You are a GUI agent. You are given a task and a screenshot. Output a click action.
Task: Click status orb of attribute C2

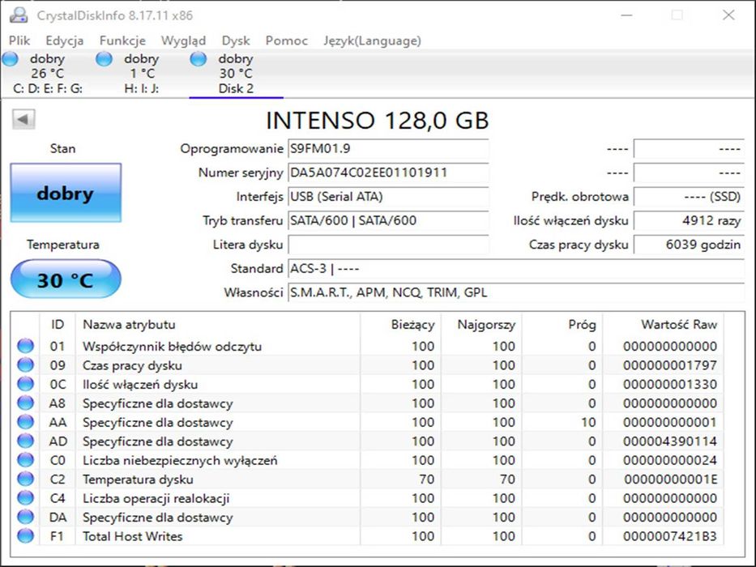click(x=25, y=479)
